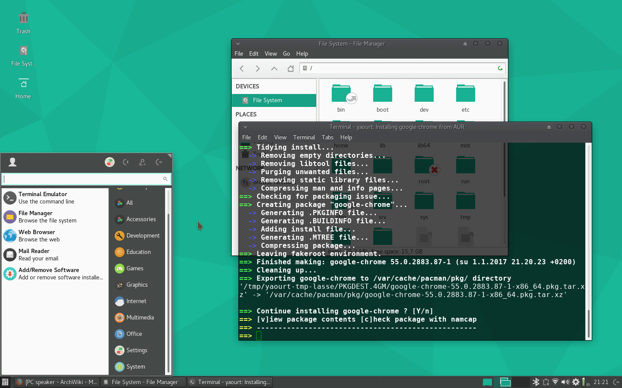The image size is (622, 388).
Task: Reload the File Manager folder view
Action: coord(500,68)
